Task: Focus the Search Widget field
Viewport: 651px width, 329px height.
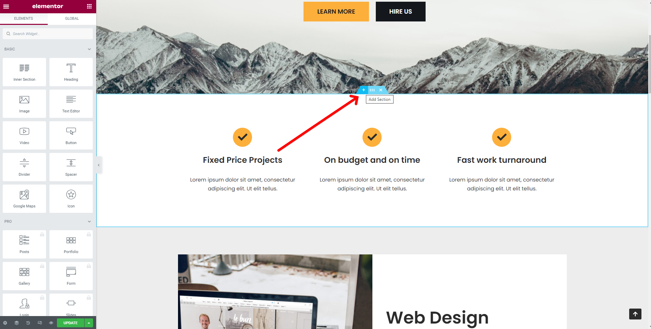Action: 48,34
